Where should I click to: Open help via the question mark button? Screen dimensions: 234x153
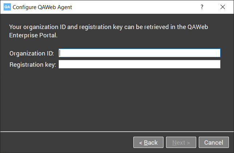(202, 7)
